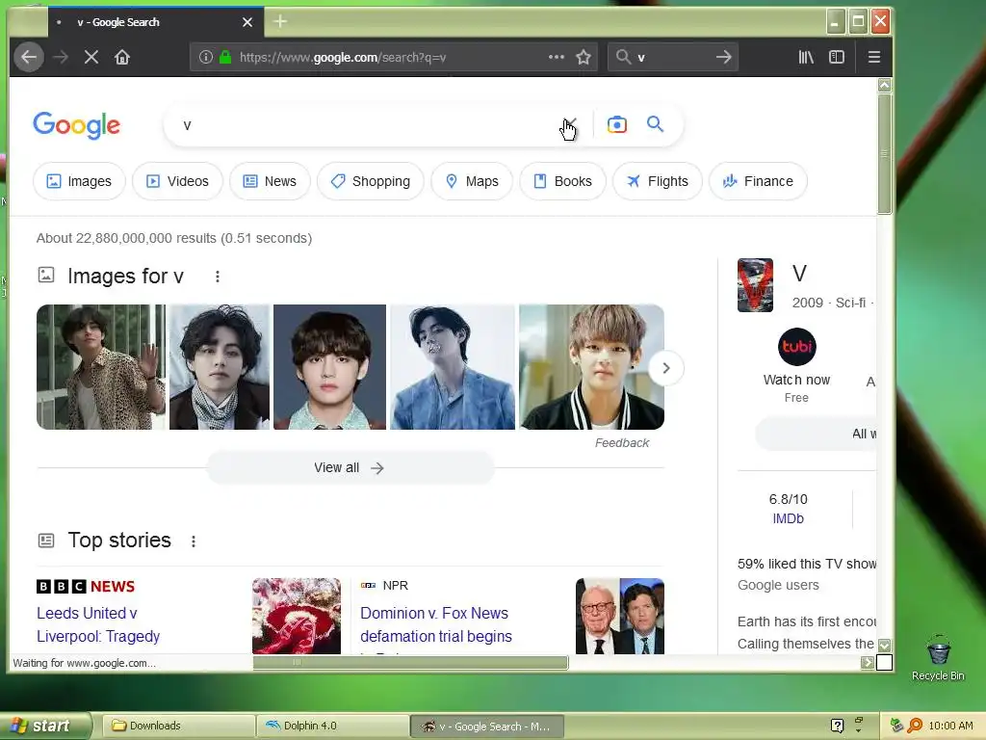The image size is (986, 740).
Task: Switch to the Videos results filter
Action: point(177,181)
